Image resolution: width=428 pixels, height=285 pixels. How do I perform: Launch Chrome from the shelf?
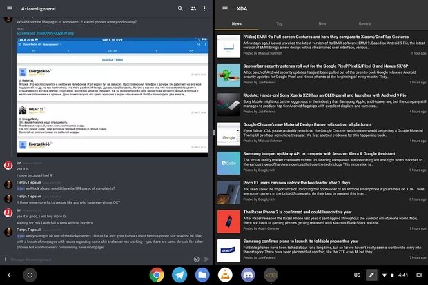[x=157, y=275]
